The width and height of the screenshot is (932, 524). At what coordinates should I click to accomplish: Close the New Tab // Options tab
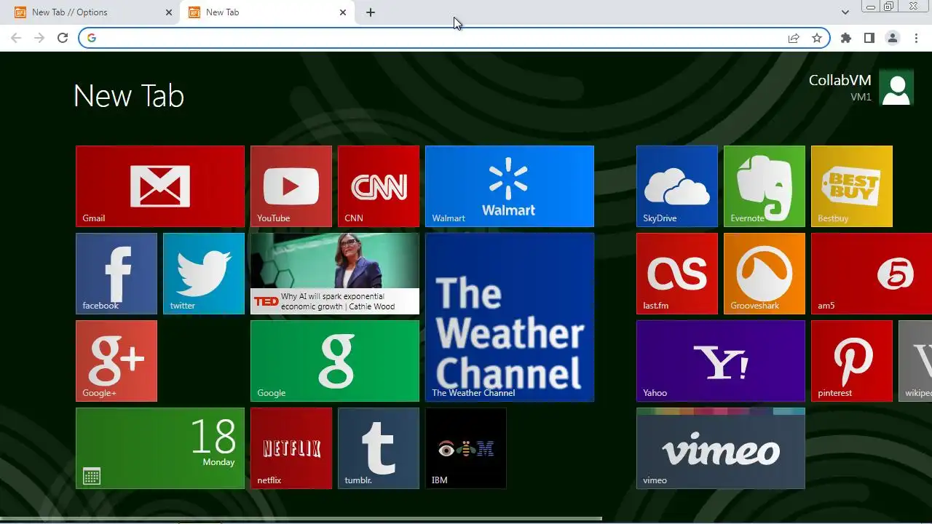tap(169, 12)
